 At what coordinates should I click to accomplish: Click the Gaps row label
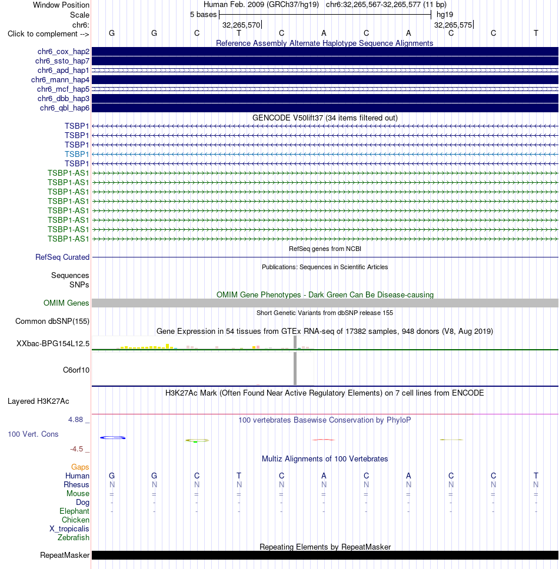pyautogui.click(x=80, y=467)
